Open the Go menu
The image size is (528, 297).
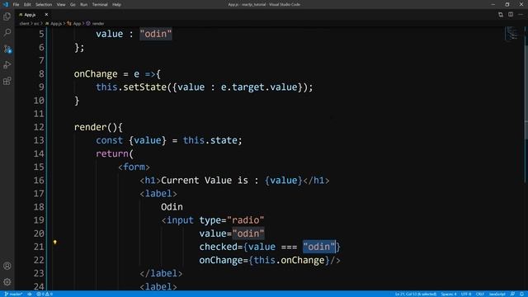73,4
